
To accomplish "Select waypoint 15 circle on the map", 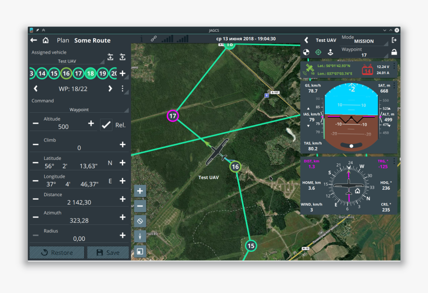I will [x=251, y=245].
